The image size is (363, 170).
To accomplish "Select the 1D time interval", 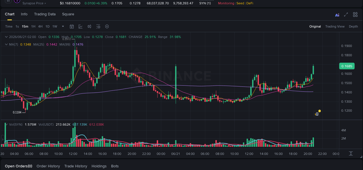I will coord(47,26).
